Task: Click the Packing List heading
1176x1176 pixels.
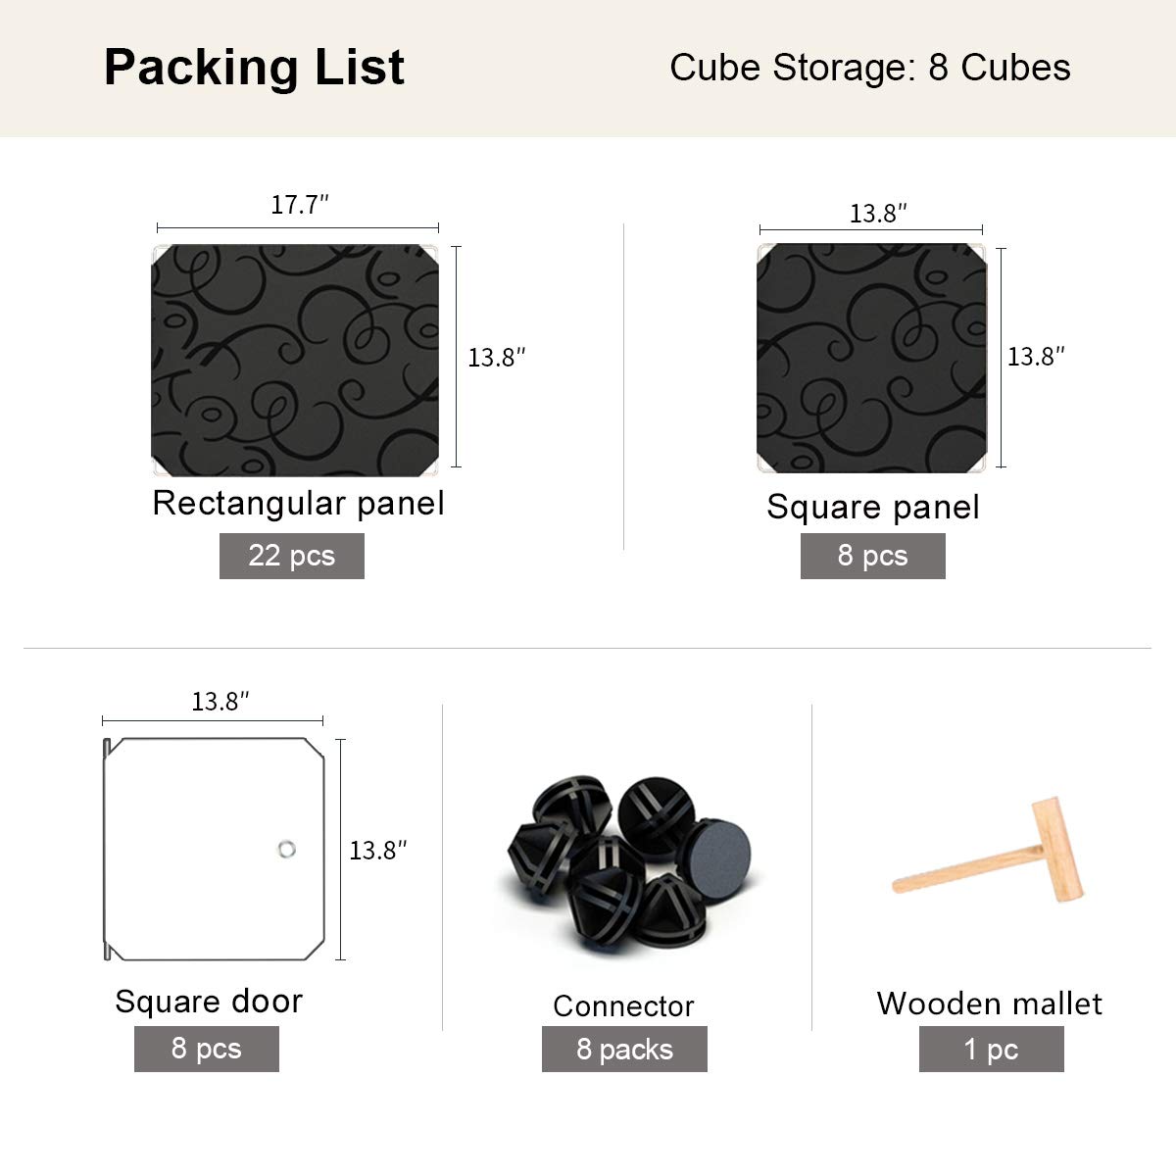Action: 255,68
